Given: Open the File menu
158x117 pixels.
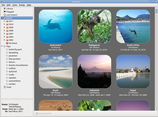Looking at the screenshot, I should [x=3, y=5].
